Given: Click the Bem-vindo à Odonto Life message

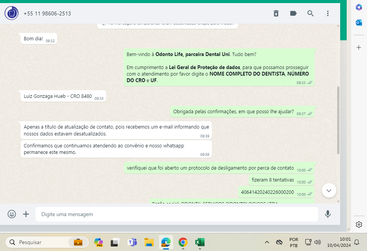Looking at the screenshot, I should coord(219,67).
